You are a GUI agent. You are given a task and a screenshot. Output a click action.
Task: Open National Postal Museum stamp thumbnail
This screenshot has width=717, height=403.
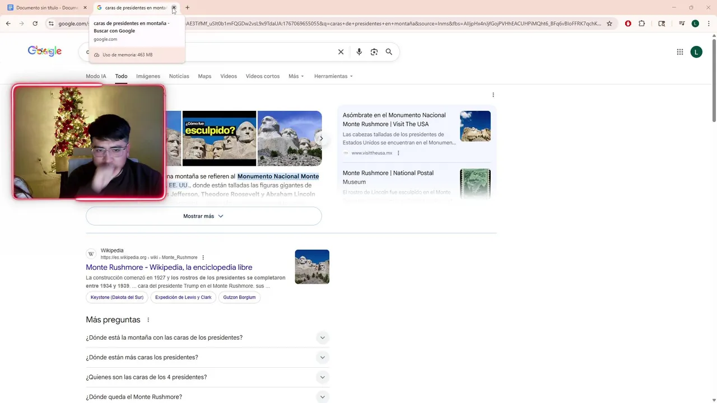coord(475,184)
